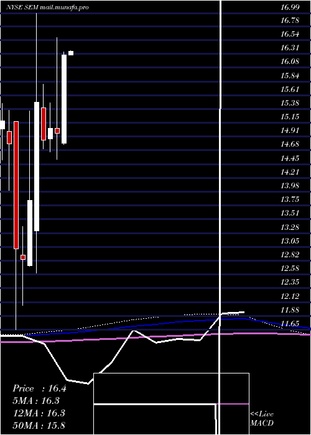Click the last small white candle at 16.31

(x=71, y=53)
